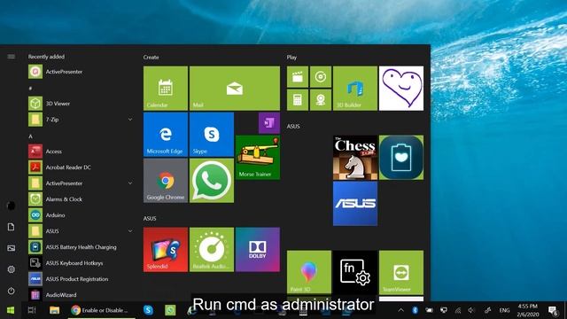Image resolution: width=567 pixels, height=319 pixels.
Task: Launch the Paint 3D tile
Action: tap(309, 272)
